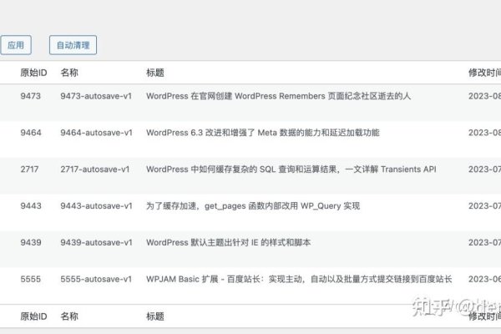Open title about get_pages 函数 WP_Query
The width and height of the screenshot is (501, 334).
(253, 206)
